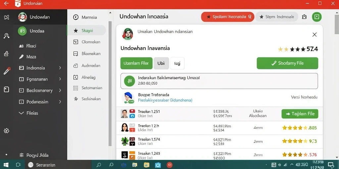Image resolution: width=339 pixels, height=169 pixels.
Task: Expand the Podanessim chevron
Action: coord(60,102)
